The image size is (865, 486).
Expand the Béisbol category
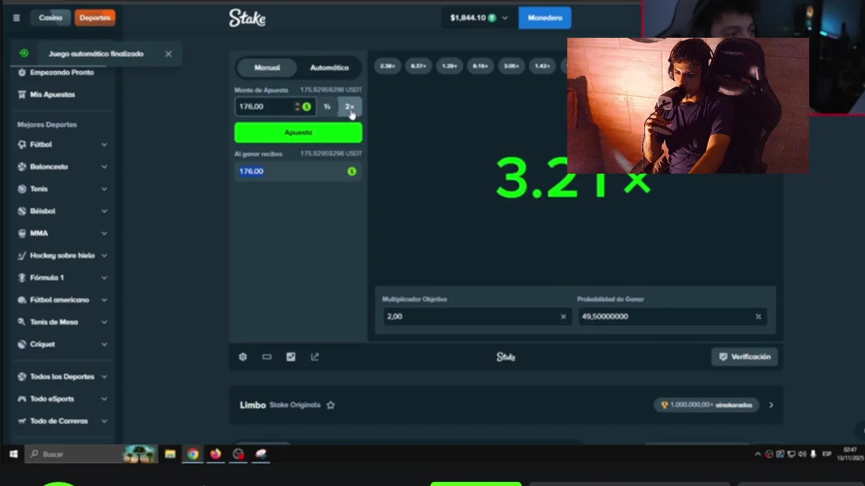104,211
